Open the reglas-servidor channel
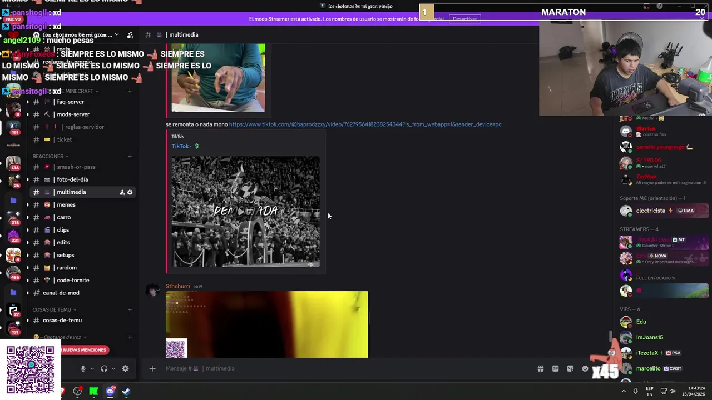The image size is (712, 400). coord(82,127)
